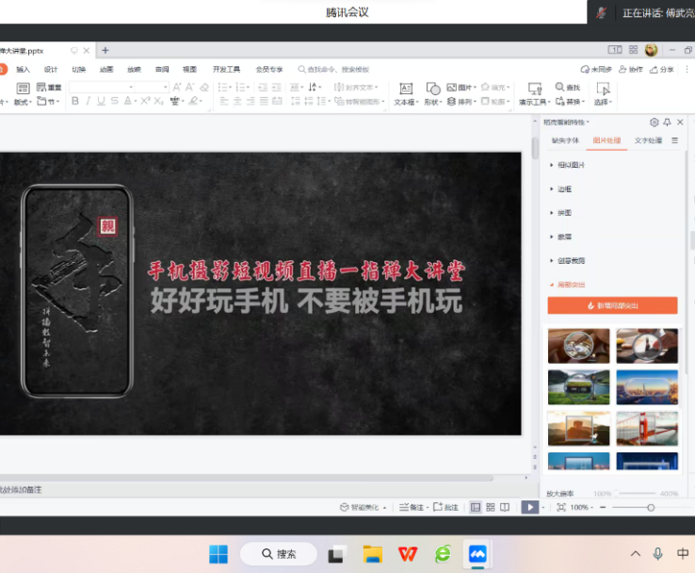Click the 分享 share button
The height and width of the screenshot is (573, 695).
point(663,69)
